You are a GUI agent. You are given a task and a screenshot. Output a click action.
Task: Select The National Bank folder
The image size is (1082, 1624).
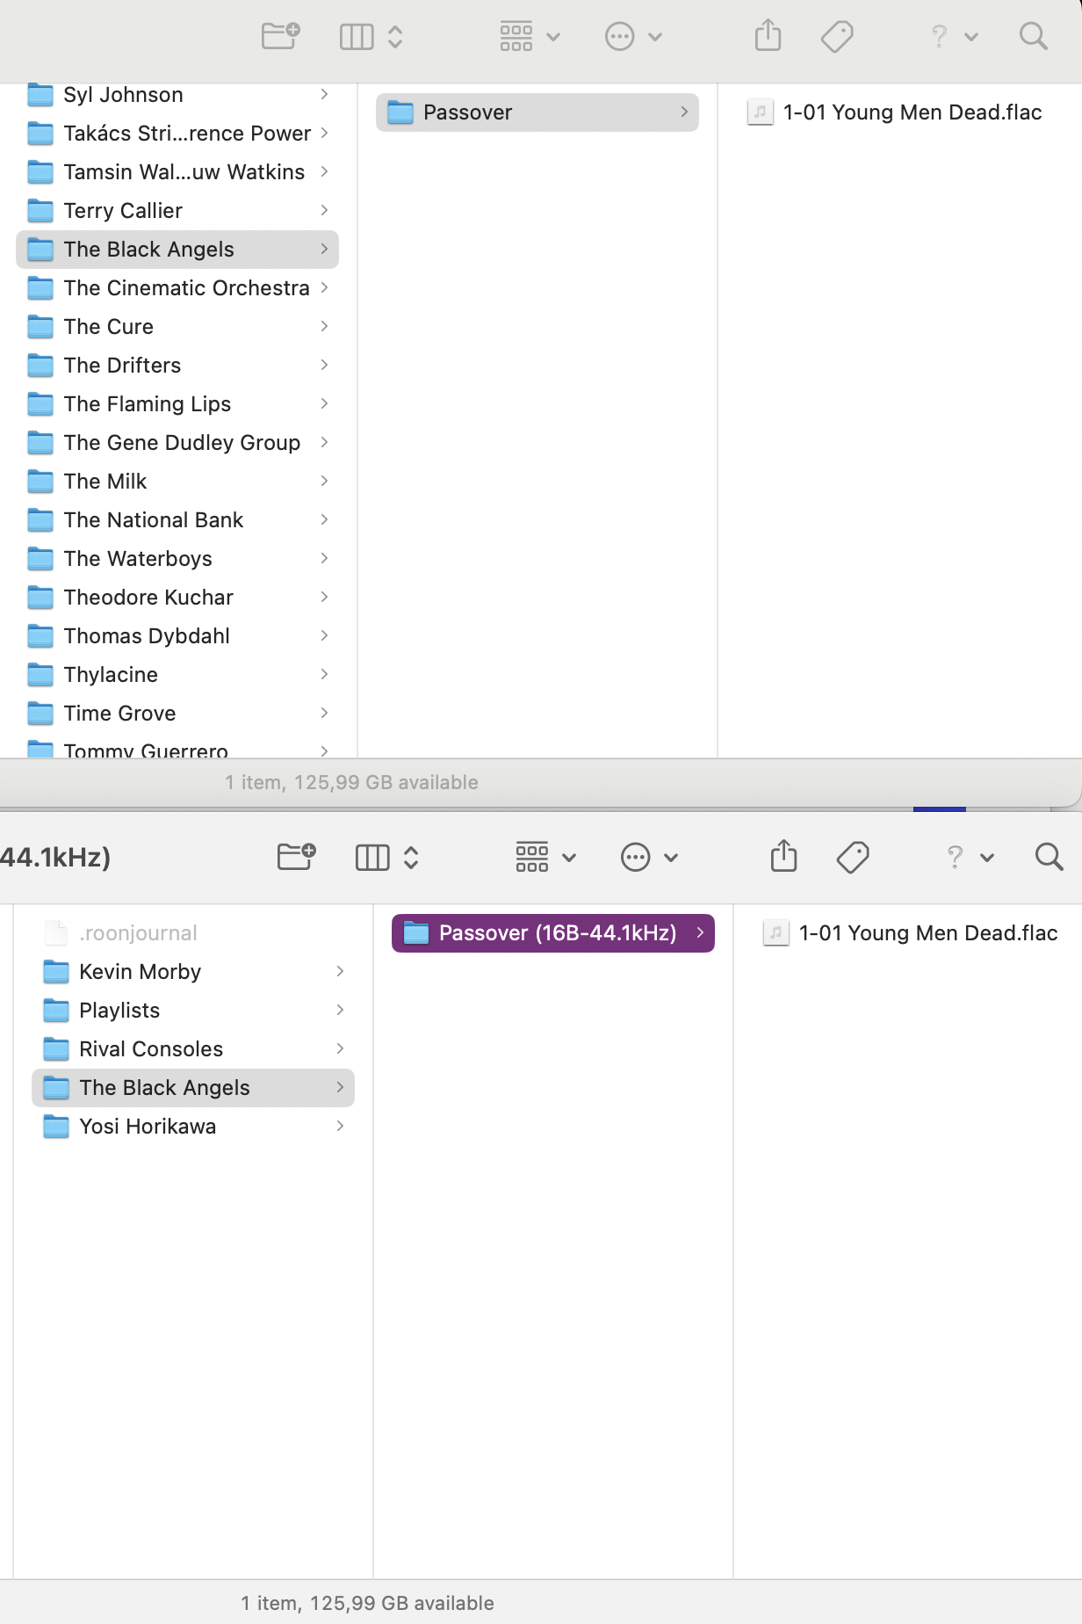177,520
